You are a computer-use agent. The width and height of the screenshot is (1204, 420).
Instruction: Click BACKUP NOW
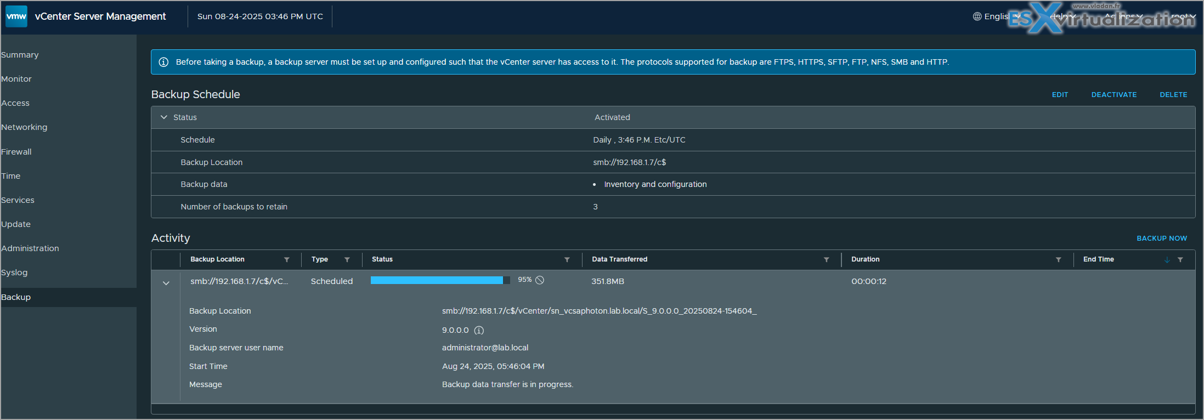tap(1162, 239)
